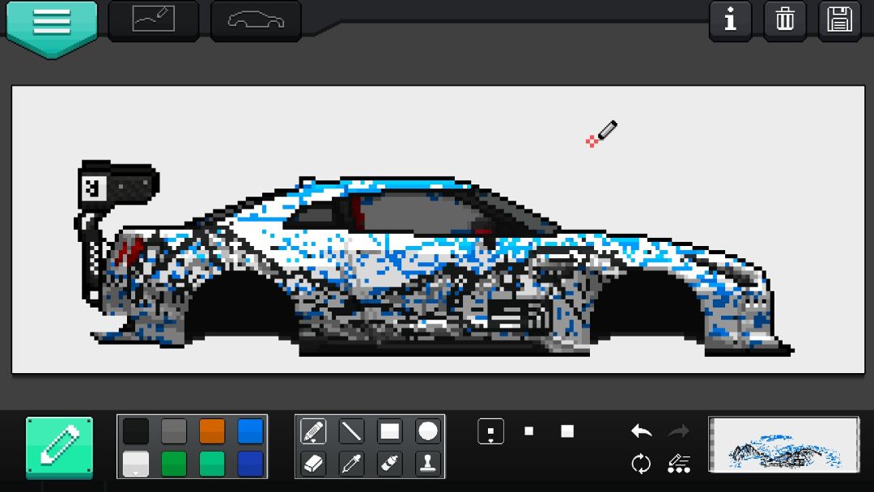Pick the eyedropper color picker tool

(352, 463)
